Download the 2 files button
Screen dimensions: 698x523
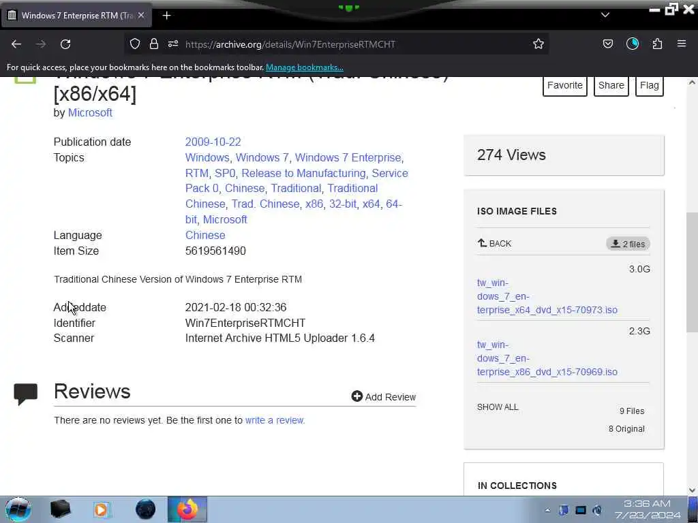click(628, 244)
